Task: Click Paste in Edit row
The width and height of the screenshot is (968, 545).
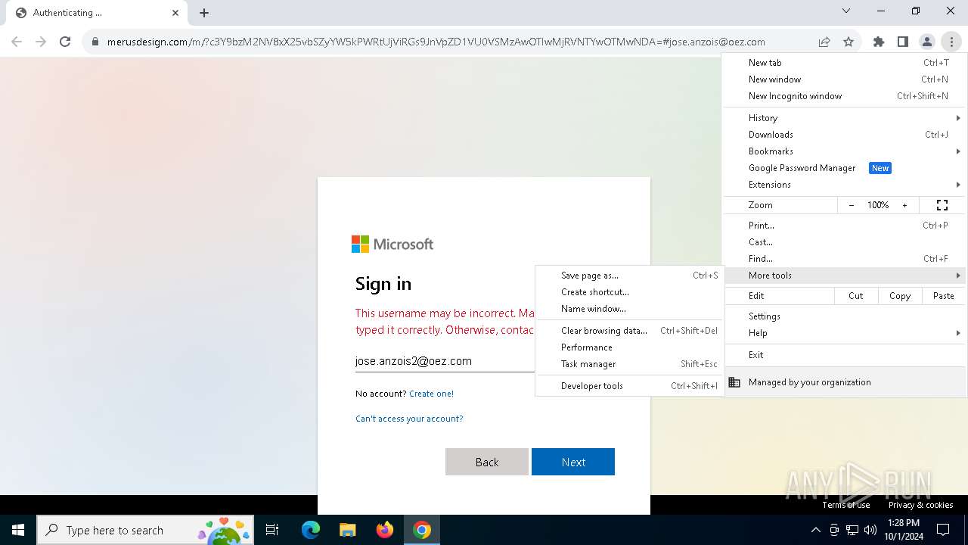Action: [x=944, y=296]
